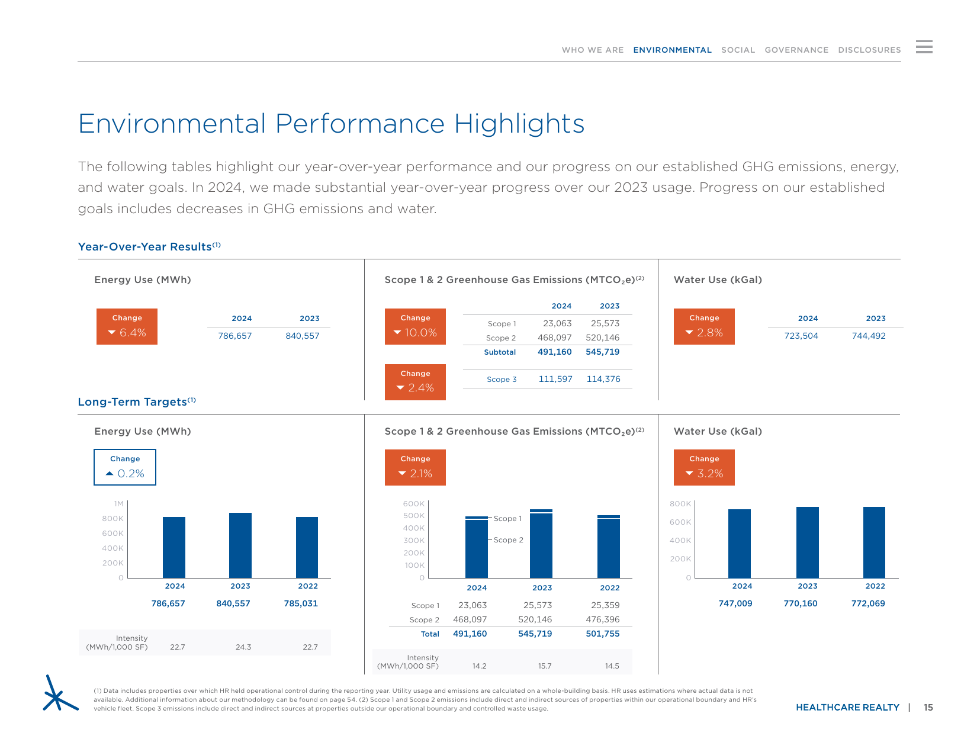Click the 772,069 water value for 2022
Screen dimensions: 977x755
tap(868, 603)
